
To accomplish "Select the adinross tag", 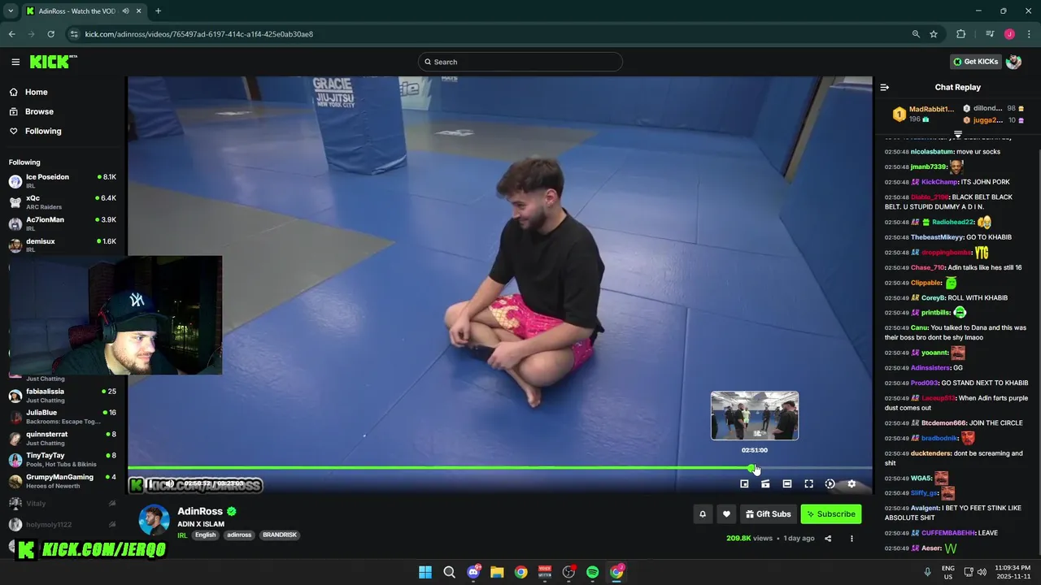I will coord(239,535).
